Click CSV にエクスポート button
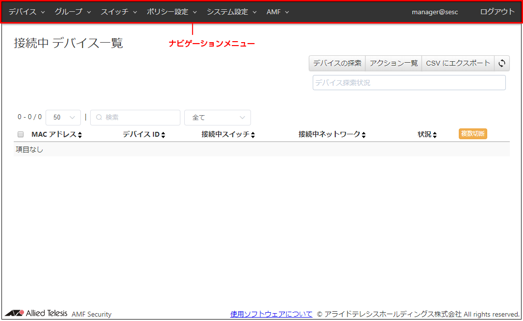The height and width of the screenshot is (321, 523). click(x=458, y=63)
